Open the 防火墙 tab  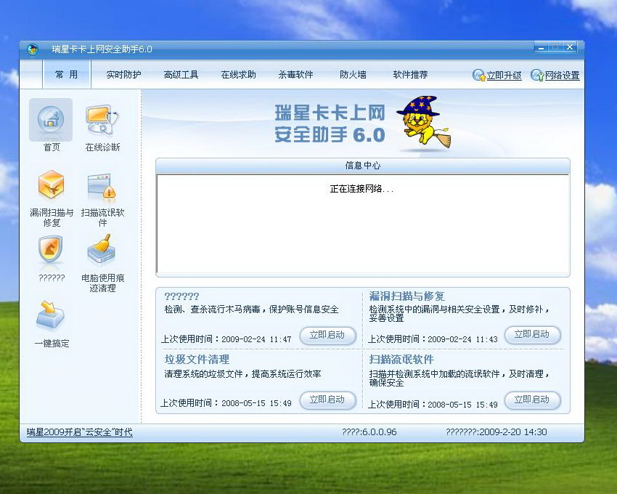tap(353, 74)
